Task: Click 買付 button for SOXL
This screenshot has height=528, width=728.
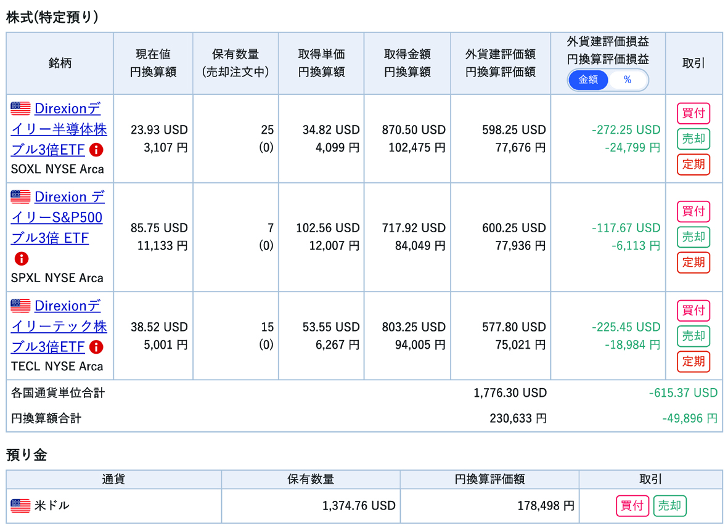Action: pos(693,113)
